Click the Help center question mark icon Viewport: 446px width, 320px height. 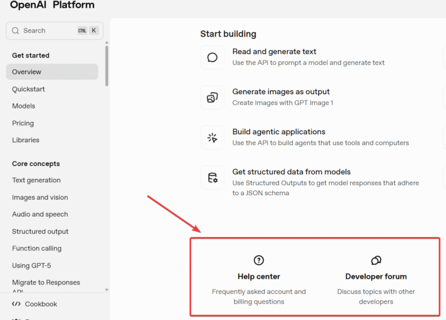click(x=259, y=260)
